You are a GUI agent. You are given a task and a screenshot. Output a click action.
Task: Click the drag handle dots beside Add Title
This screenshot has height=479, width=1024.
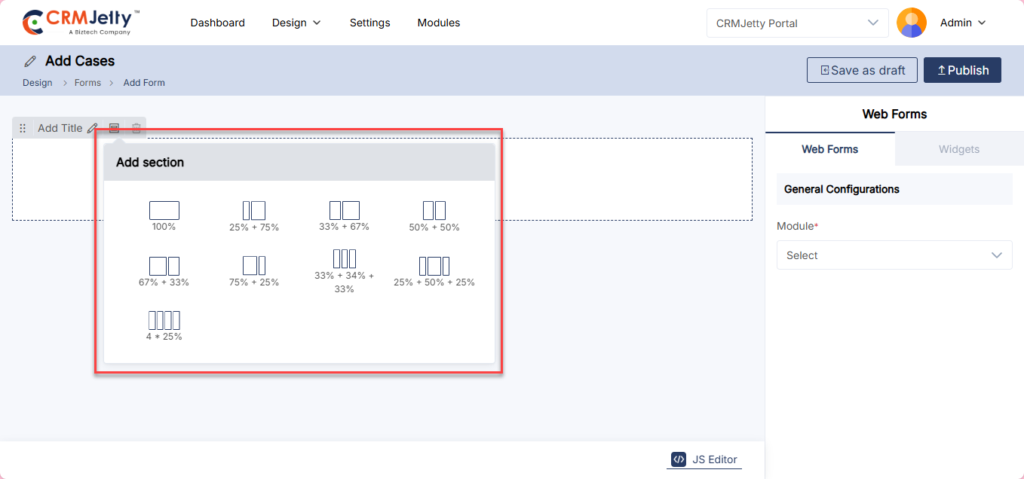point(23,128)
